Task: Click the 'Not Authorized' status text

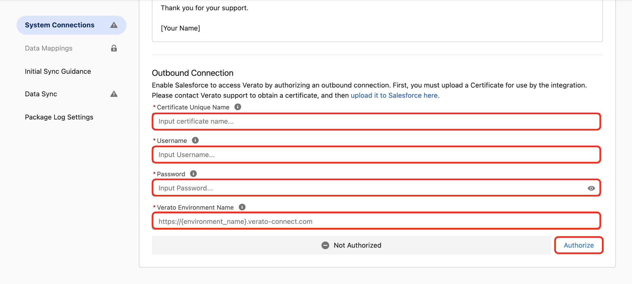Action: [358, 245]
